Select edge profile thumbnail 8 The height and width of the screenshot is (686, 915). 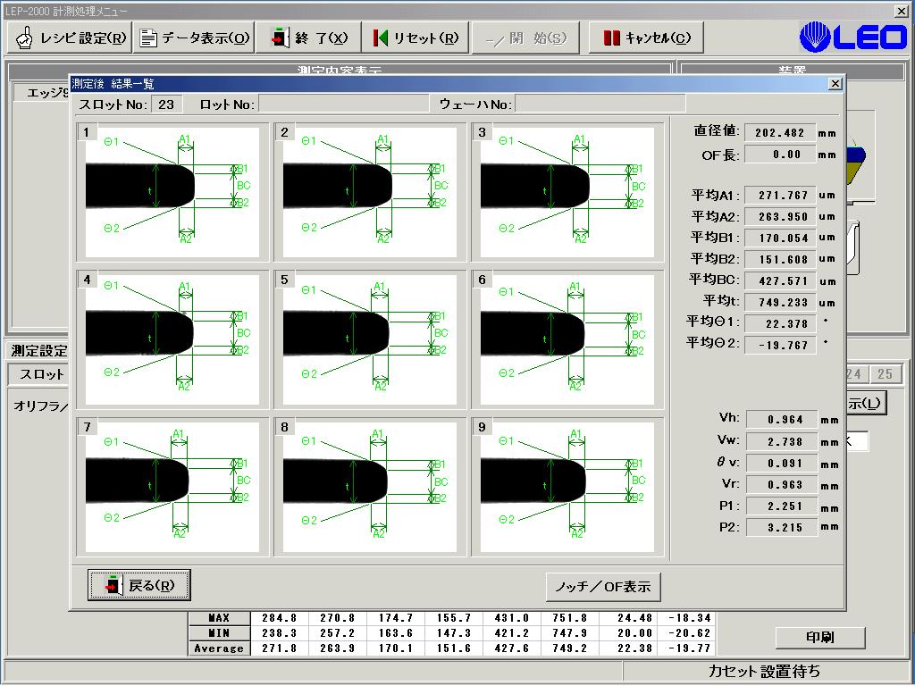tap(369, 487)
